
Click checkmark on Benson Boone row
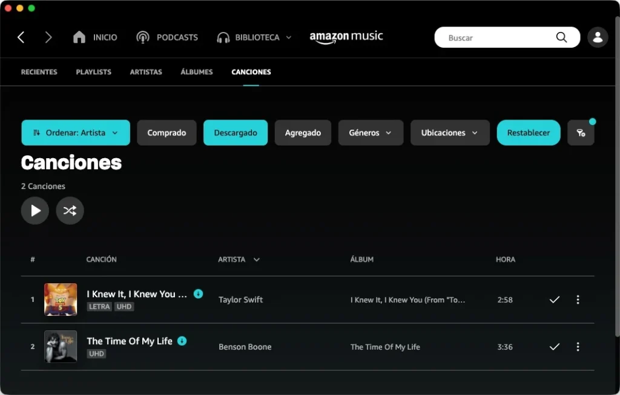(555, 347)
